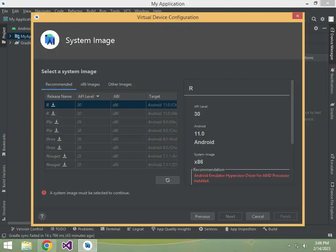Open File Explorer from the taskbar
Screen dimensions: 336x252
[x=27, y=245]
